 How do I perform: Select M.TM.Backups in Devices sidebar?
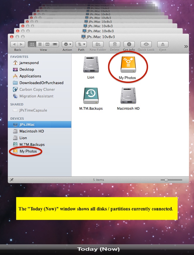(40, 145)
